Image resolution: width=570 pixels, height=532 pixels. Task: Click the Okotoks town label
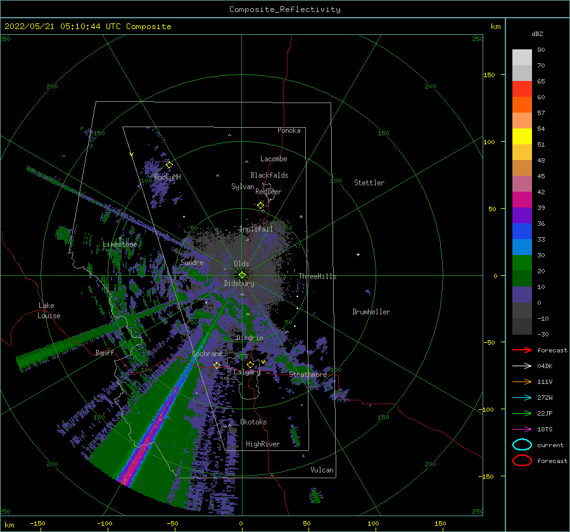pyautogui.click(x=254, y=422)
